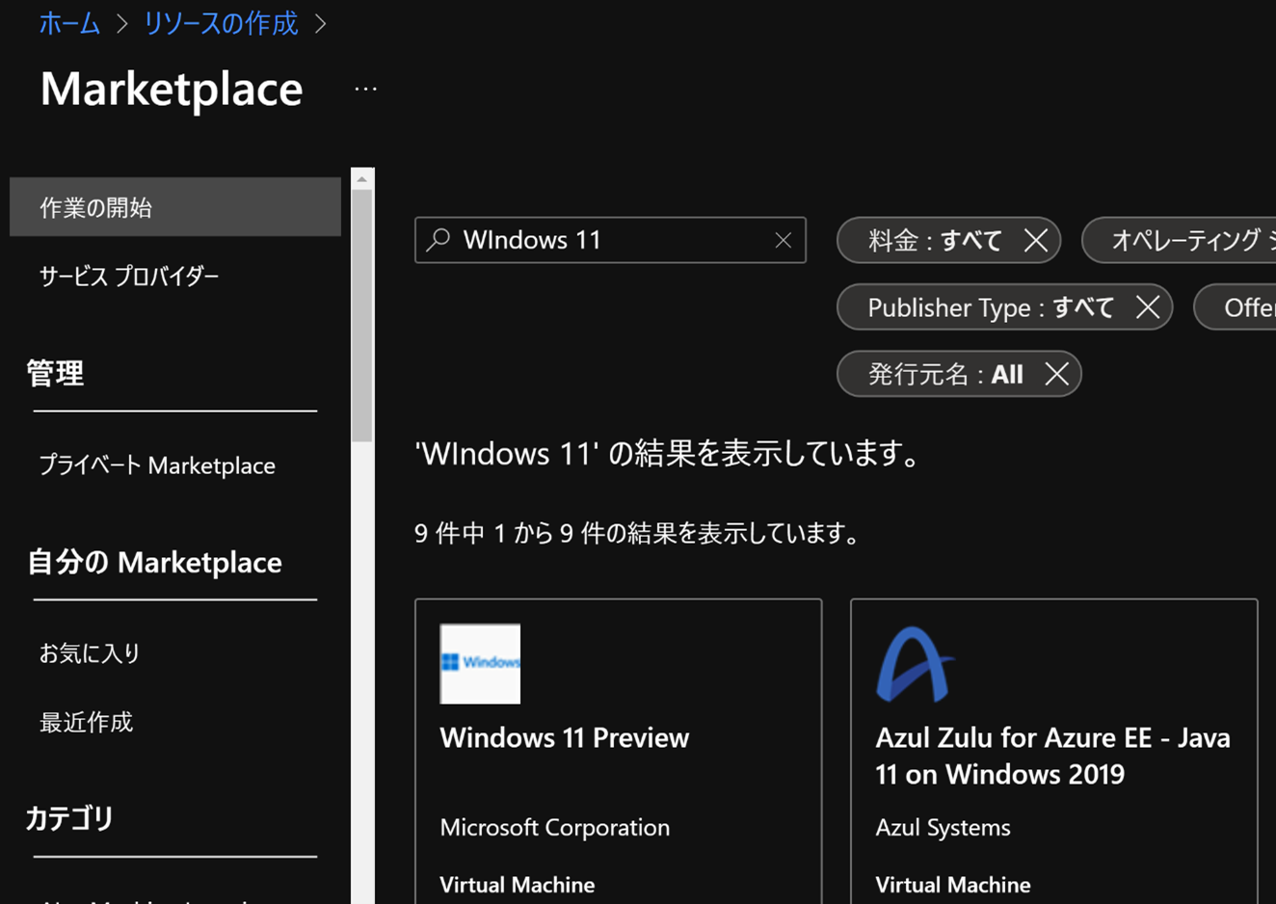The image size is (1276, 904).
Task: Click the リソースの作成 breadcrumb link
Action: coord(221,23)
